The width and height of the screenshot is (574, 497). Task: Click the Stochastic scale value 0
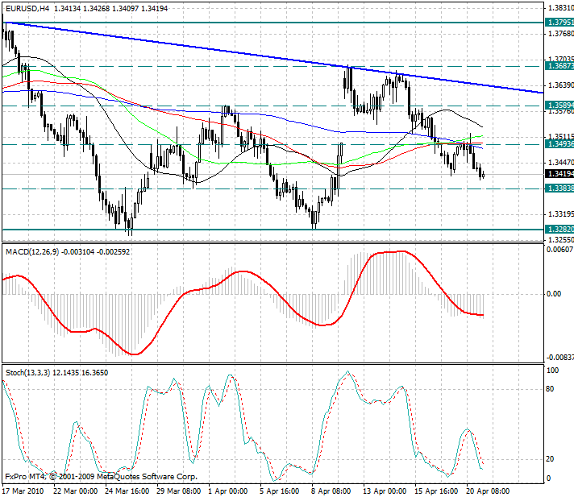[x=548, y=478]
